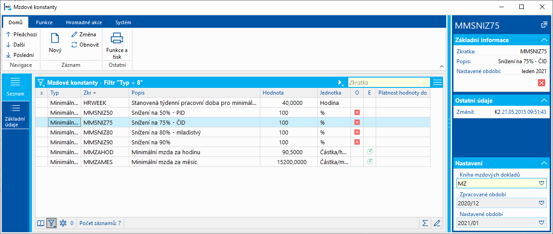Open the table hamburger menu
Screen dimensions: 553x234
437,82
